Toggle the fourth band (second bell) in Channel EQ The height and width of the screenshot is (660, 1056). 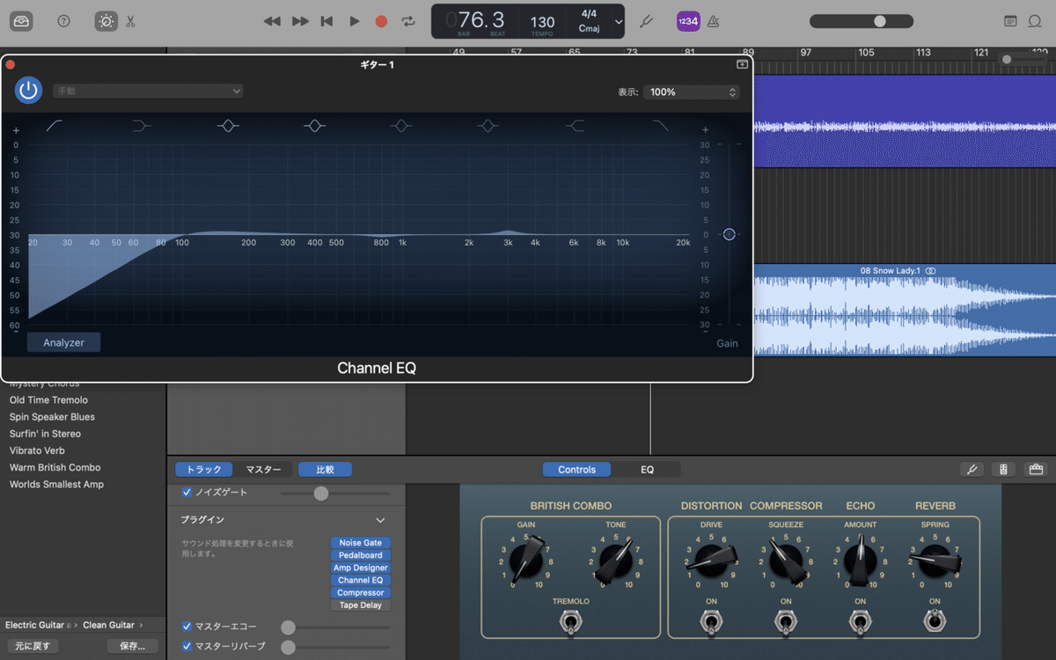coord(315,126)
